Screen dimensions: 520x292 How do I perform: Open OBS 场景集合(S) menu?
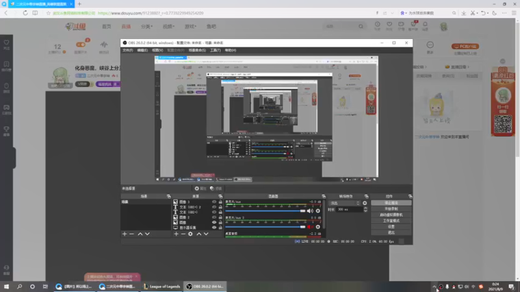(197, 51)
